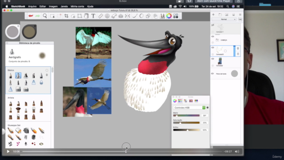Open the Ajuda menu
The height and width of the screenshot is (160, 284).
pos(90,6)
